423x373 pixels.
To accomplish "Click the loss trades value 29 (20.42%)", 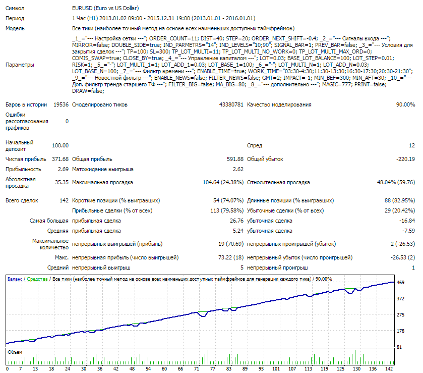I will pos(400,210).
